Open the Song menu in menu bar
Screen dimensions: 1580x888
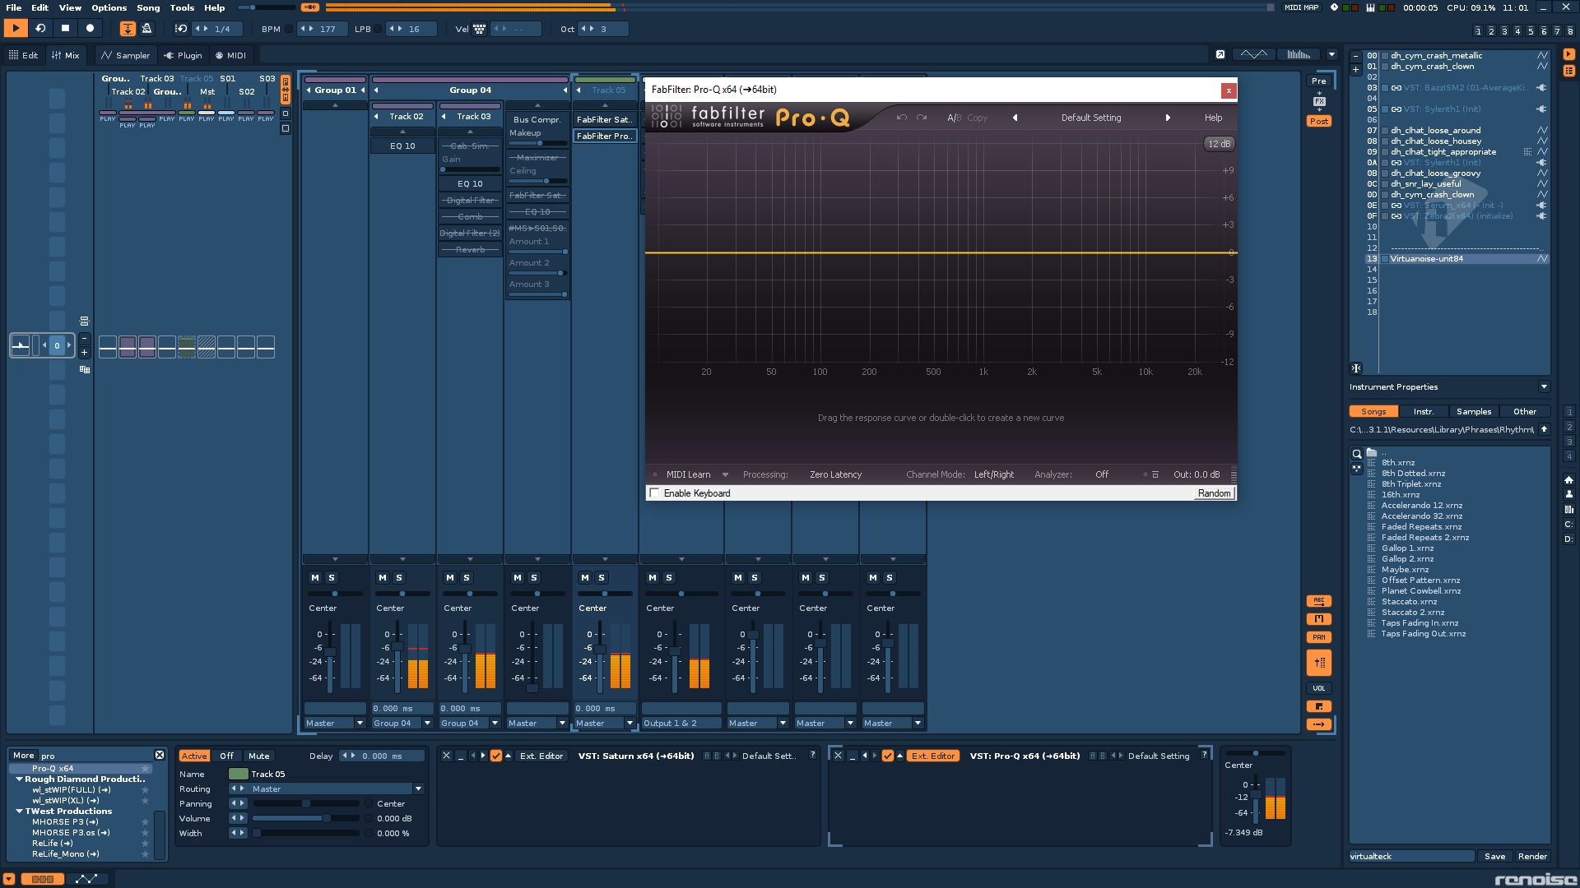tap(146, 7)
